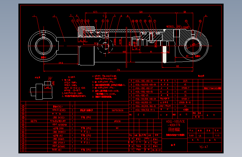The image size is (242, 157).
Task: Select the title line "-400X774"
Action: tap(174, 125)
